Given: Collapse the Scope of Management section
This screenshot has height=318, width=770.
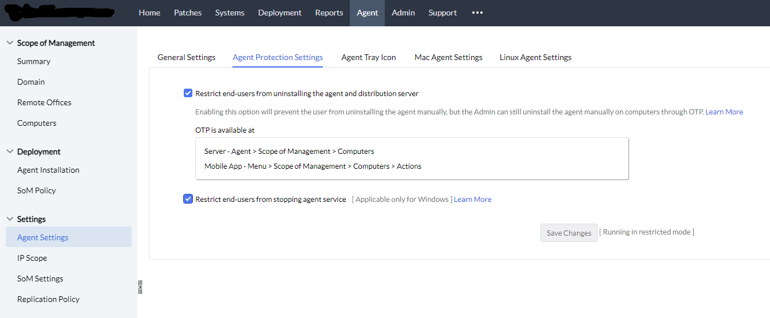Looking at the screenshot, I should 10,43.
